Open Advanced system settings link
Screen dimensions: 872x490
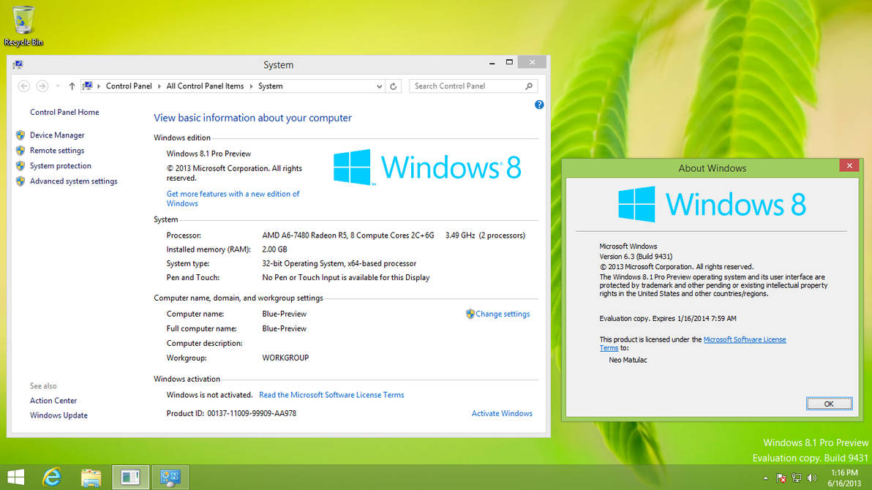[x=73, y=181]
